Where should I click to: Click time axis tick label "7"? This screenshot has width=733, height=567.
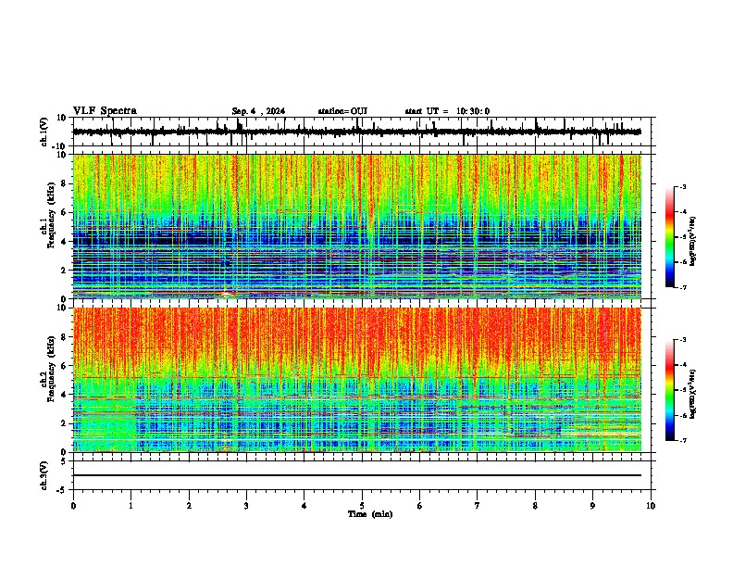coord(478,506)
